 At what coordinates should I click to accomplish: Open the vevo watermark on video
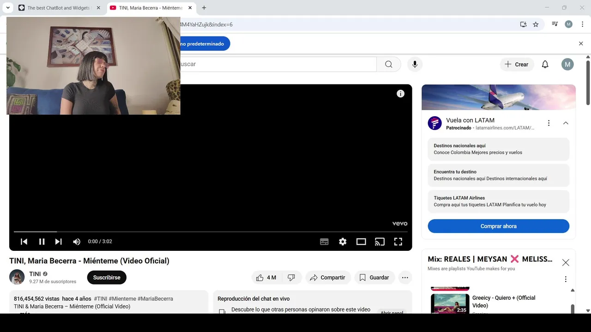[400, 224]
